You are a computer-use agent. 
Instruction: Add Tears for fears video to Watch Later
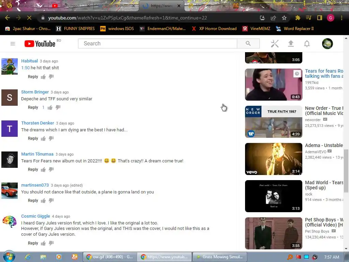[297, 74]
